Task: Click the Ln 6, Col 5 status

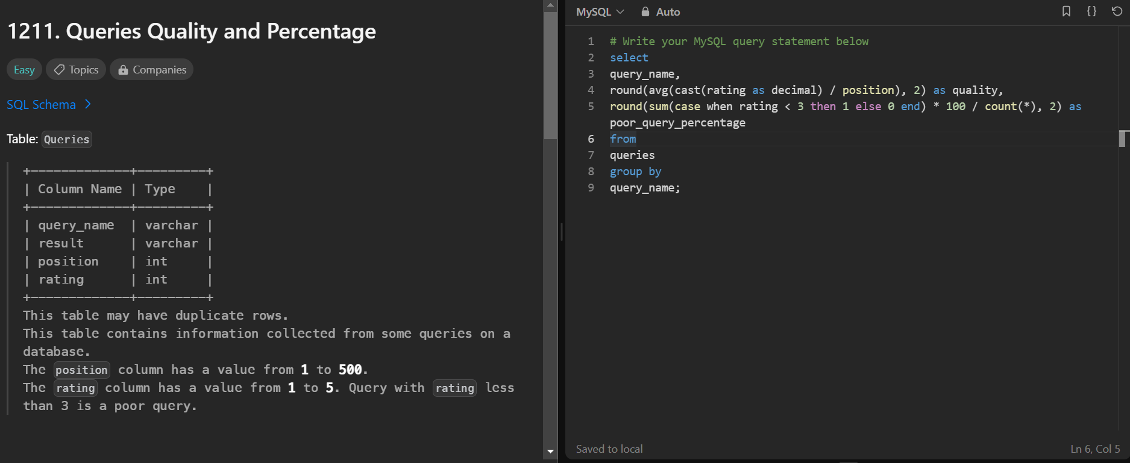Action: pos(1095,449)
